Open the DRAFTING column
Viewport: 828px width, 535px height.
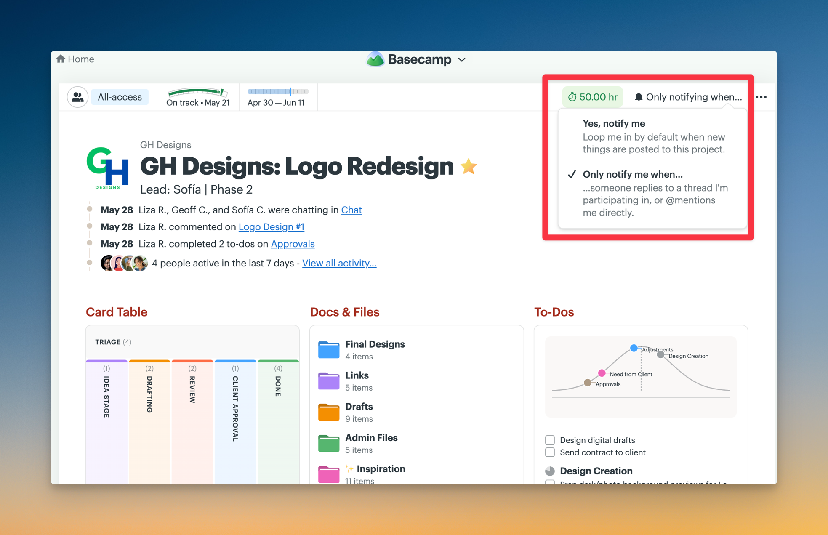coord(149,422)
